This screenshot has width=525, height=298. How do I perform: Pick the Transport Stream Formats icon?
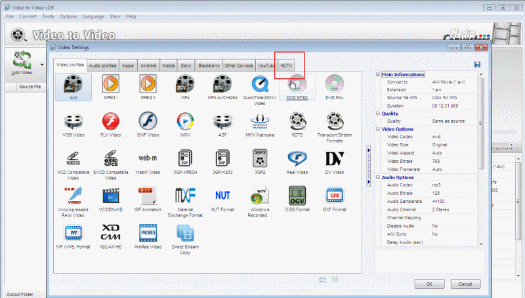335,121
